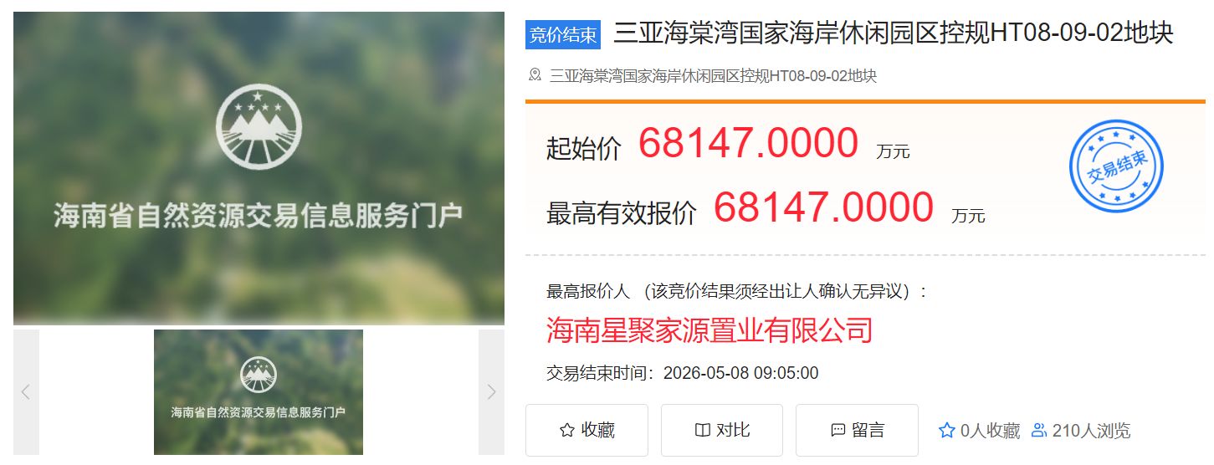Open the 留言 message button
Image resolution: width=1214 pixels, height=465 pixels.
point(857,431)
